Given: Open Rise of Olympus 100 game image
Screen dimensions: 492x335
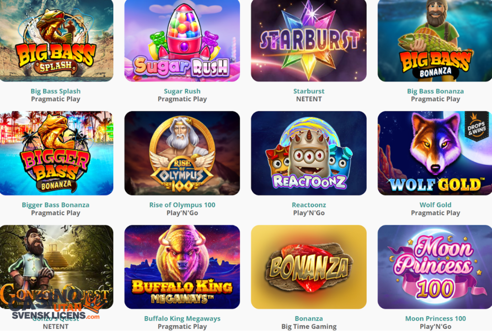Looking at the screenshot, I should pyautogui.click(x=182, y=153).
